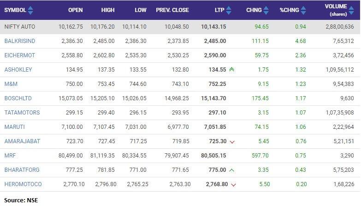Open MARUTI stock link
361x206 pixels.
pos(14,127)
